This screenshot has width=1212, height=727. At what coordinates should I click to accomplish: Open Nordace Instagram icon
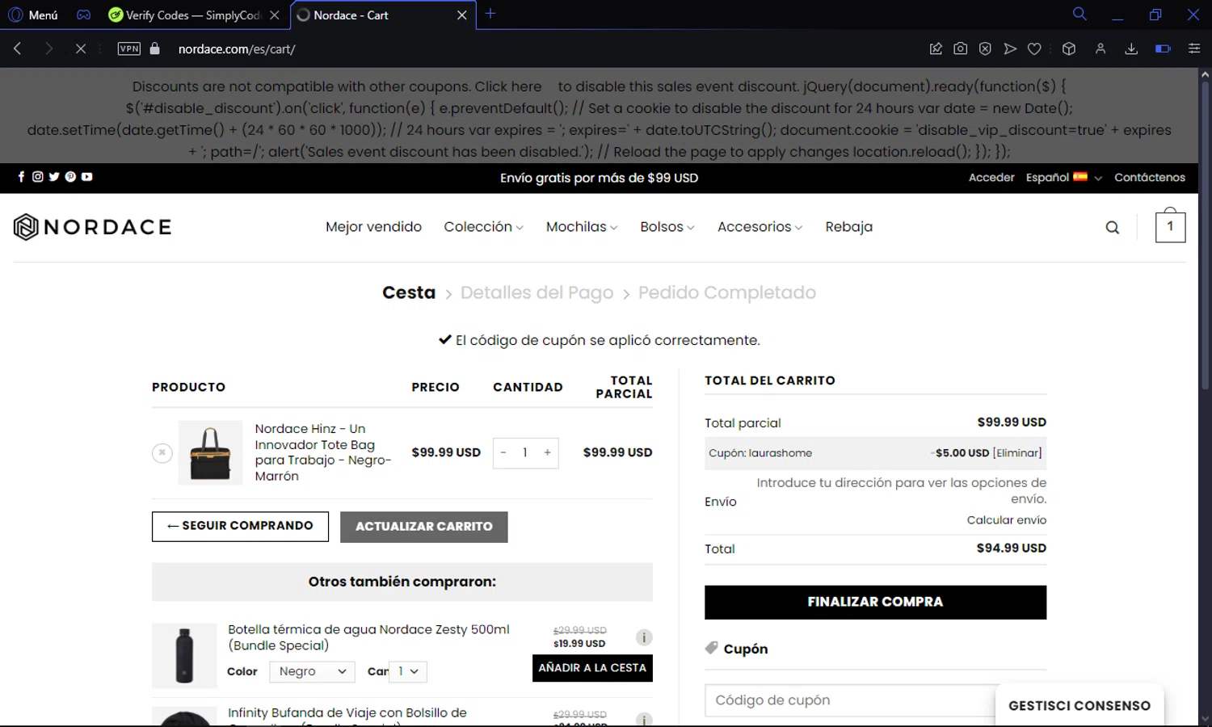(x=37, y=177)
